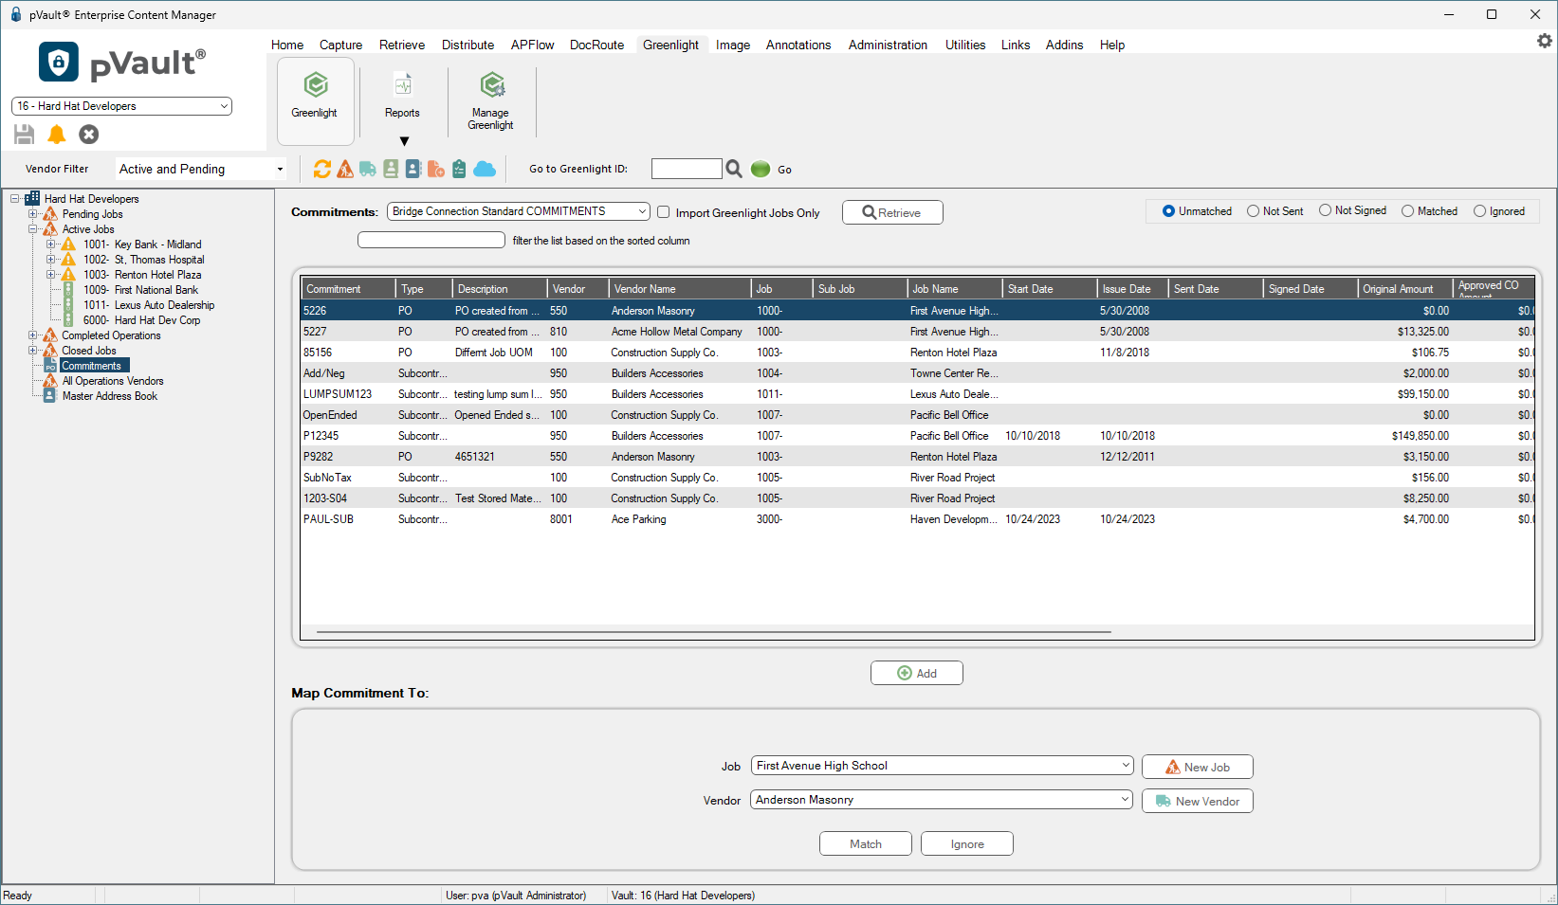Screen dimensions: 1558x905
Task: Click the round X cancel icon
Action: coord(89,135)
